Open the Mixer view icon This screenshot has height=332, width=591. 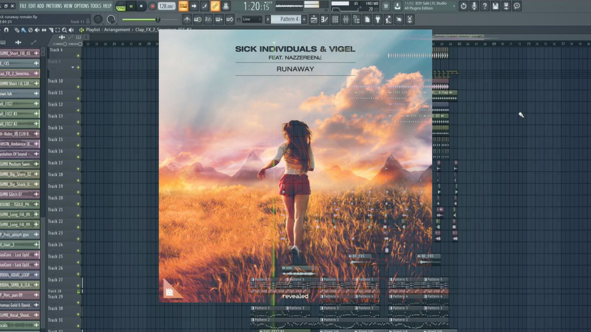346,20
